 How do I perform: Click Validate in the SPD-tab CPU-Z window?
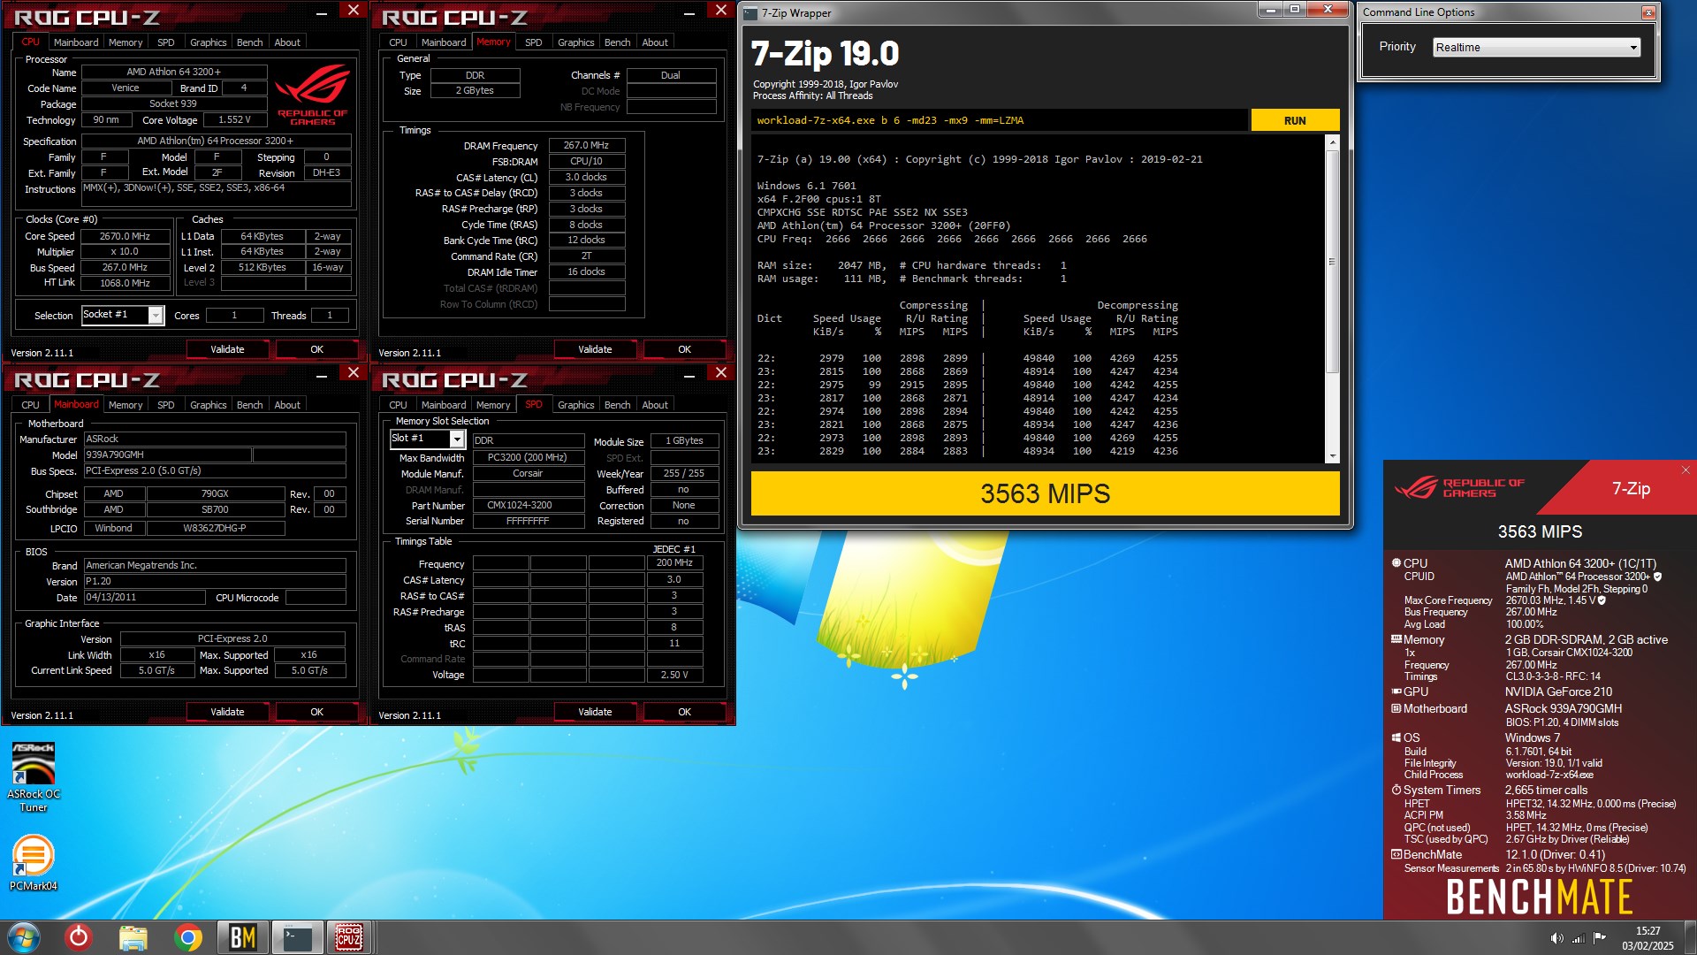click(595, 712)
